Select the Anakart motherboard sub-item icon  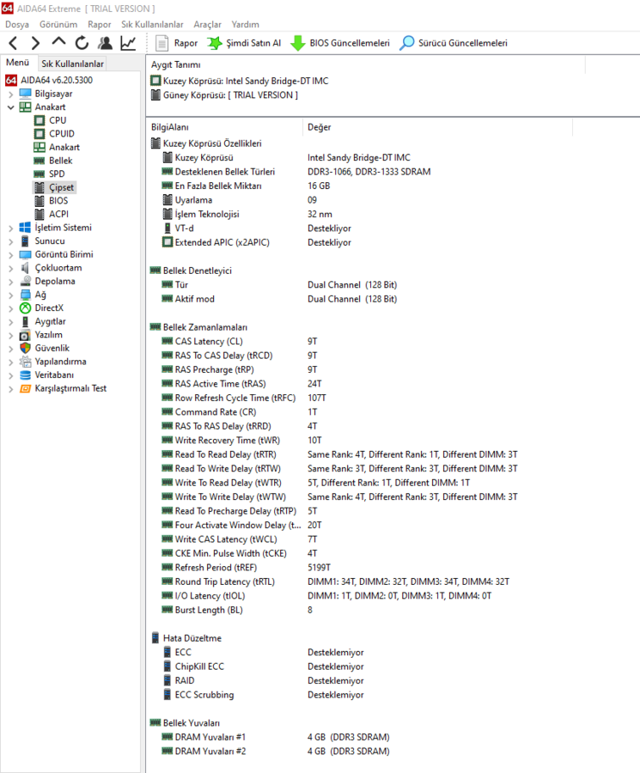(40, 147)
